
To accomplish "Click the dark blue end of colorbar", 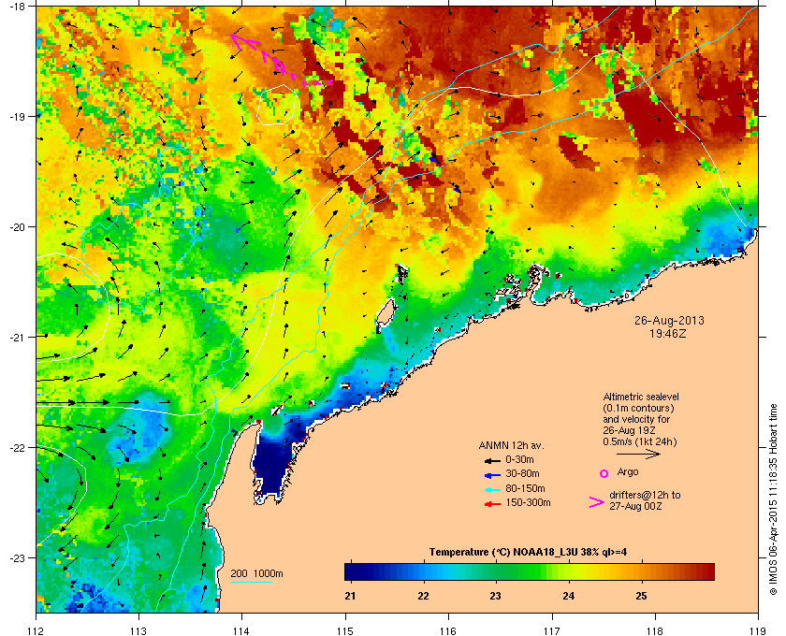I will pyautogui.click(x=357, y=571).
